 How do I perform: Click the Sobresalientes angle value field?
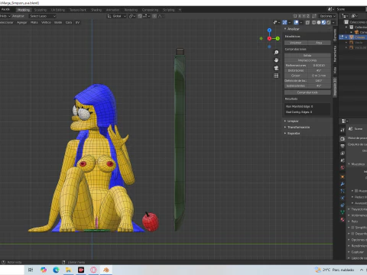(319, 86)
